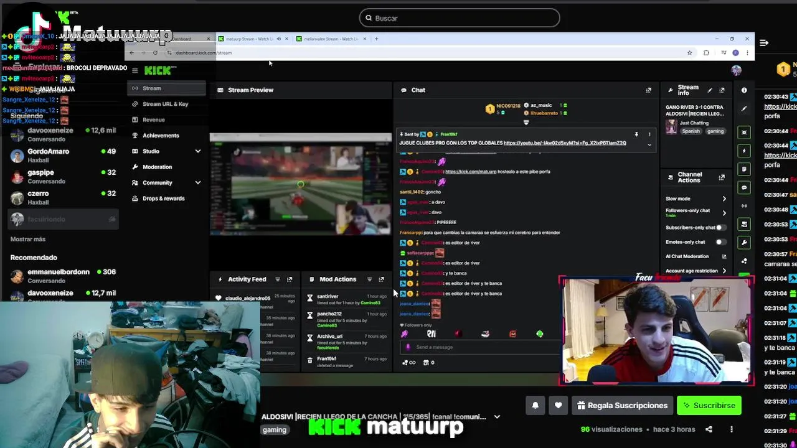Image resolution: width=797 pixels, height=448 pixels.
Task: Toggle the wrench widget icon in toolbar
Action: 744,243
